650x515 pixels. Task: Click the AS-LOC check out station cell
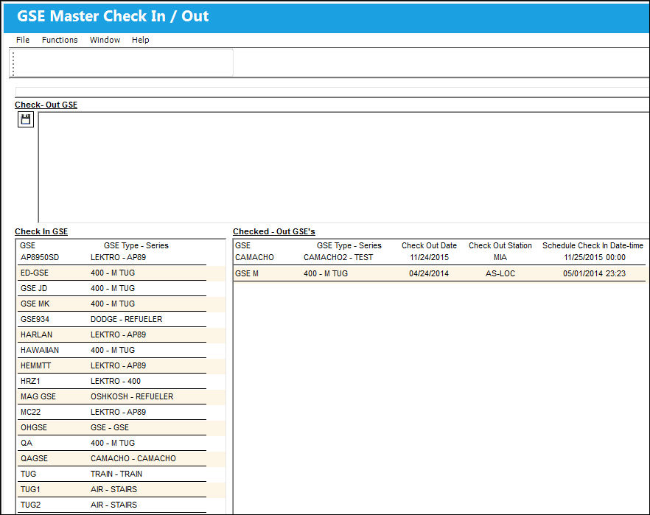click(500, 273)
